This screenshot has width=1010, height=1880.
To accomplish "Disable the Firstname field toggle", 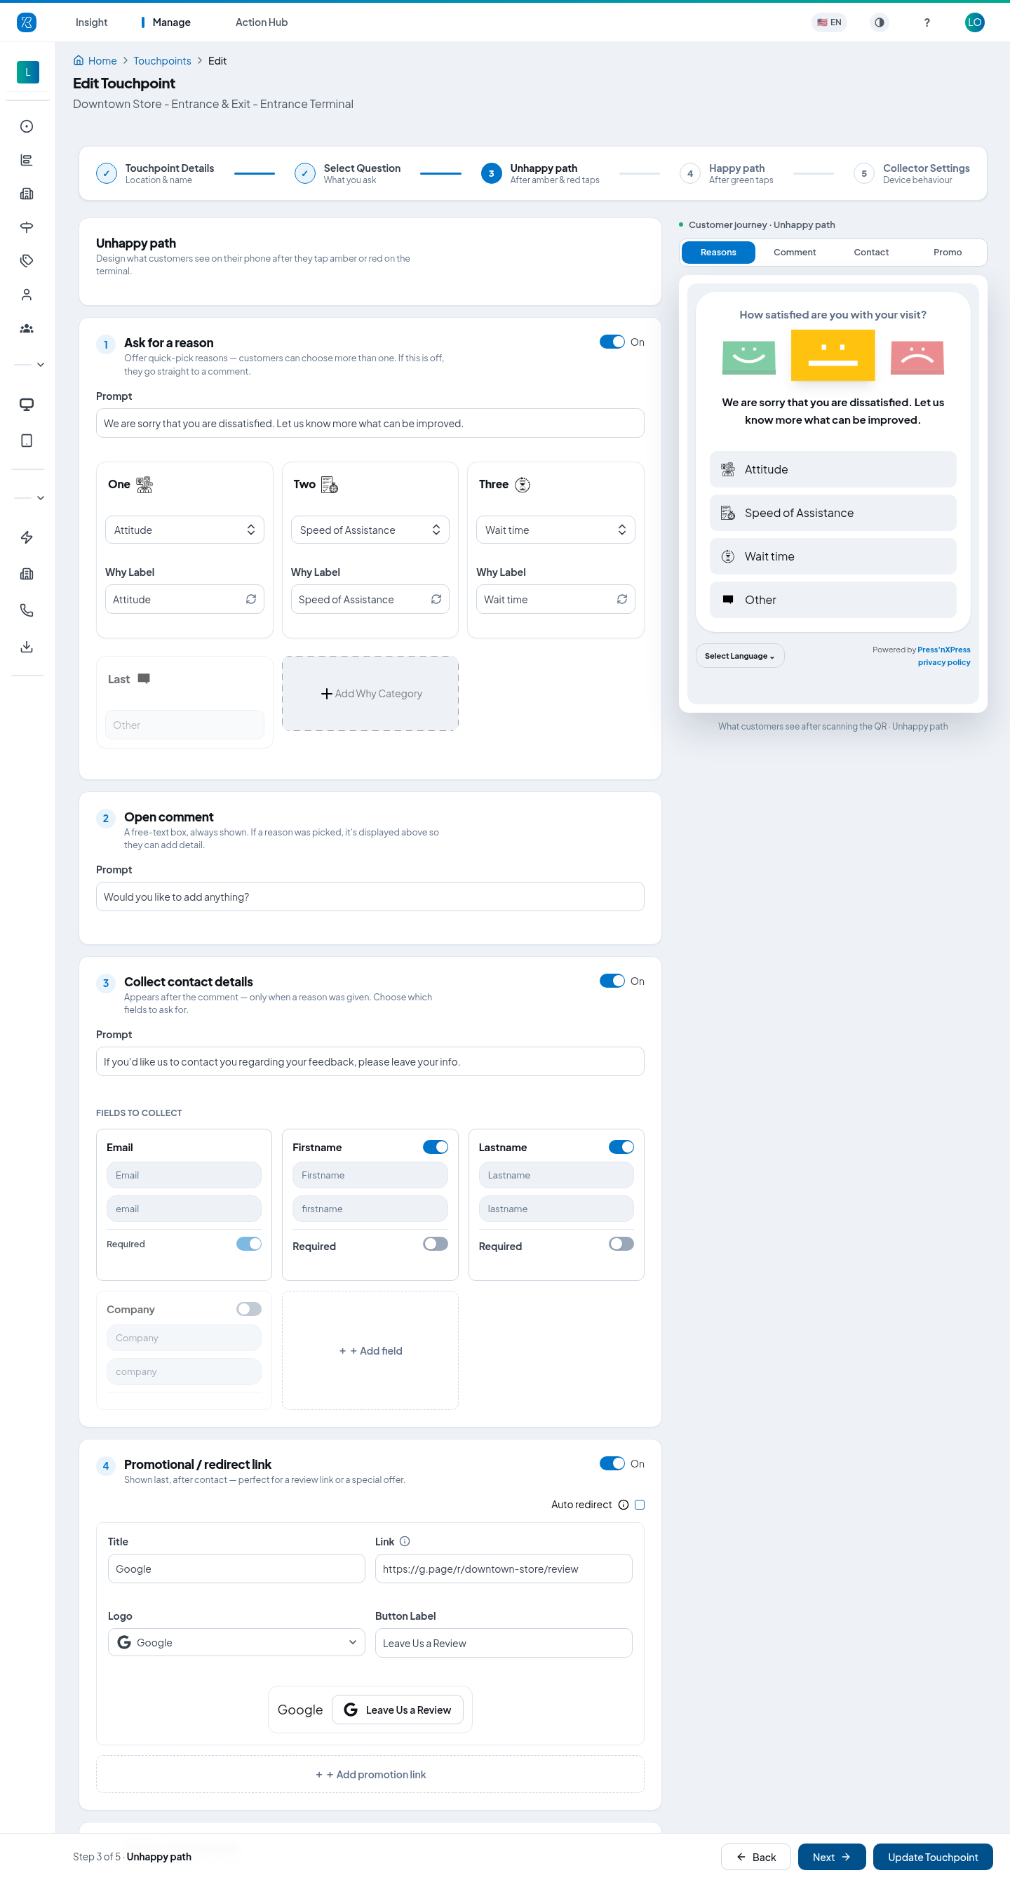I will 436,1147.
